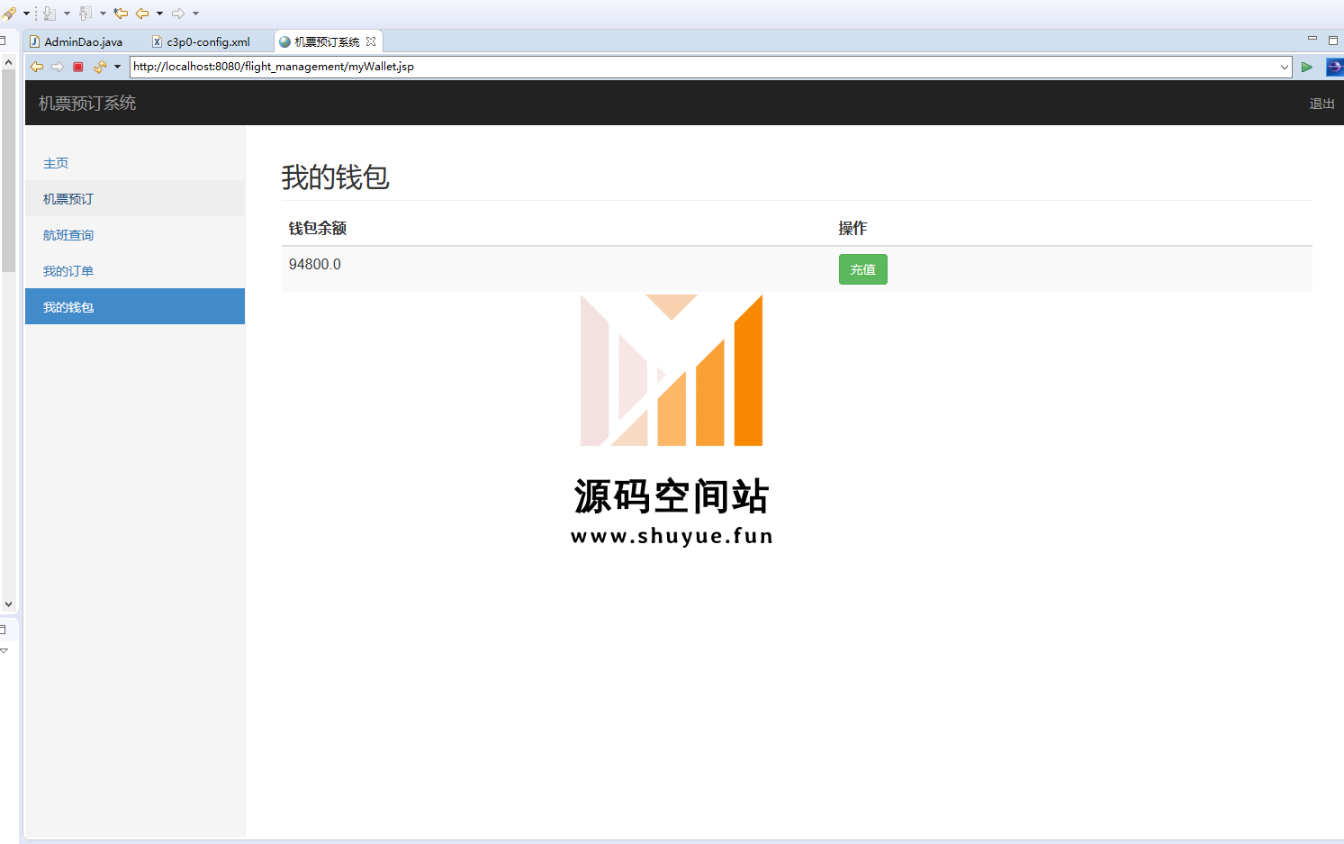Open the Back history dropdown in toolbar
The width and height of the screenshot is (1344, 844).
[159, 14]
